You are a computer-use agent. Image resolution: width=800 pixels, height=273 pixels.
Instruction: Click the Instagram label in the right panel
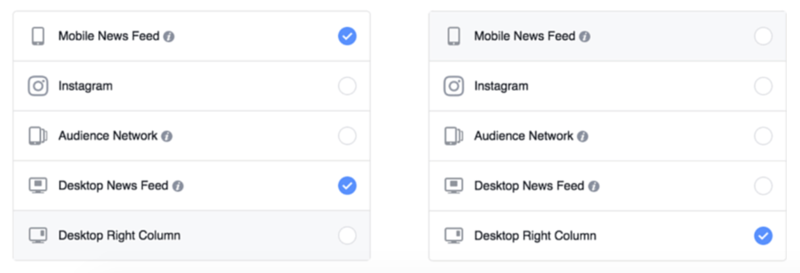click(501, 86)
